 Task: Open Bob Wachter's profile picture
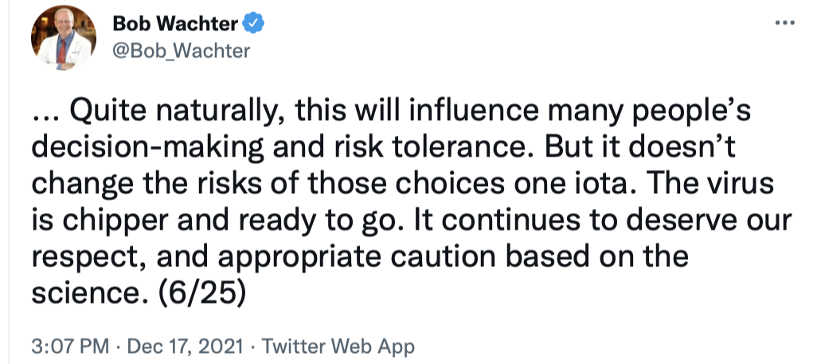(x=64, y=40)
